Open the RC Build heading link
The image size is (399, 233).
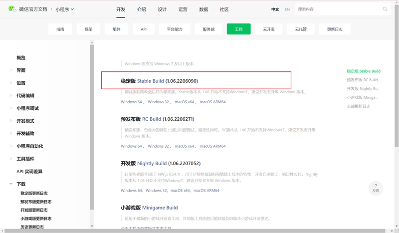pos(152,119)
